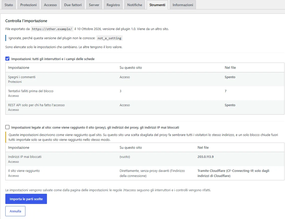
Task: Select the Strumenti tab
Action: point(157,5)
